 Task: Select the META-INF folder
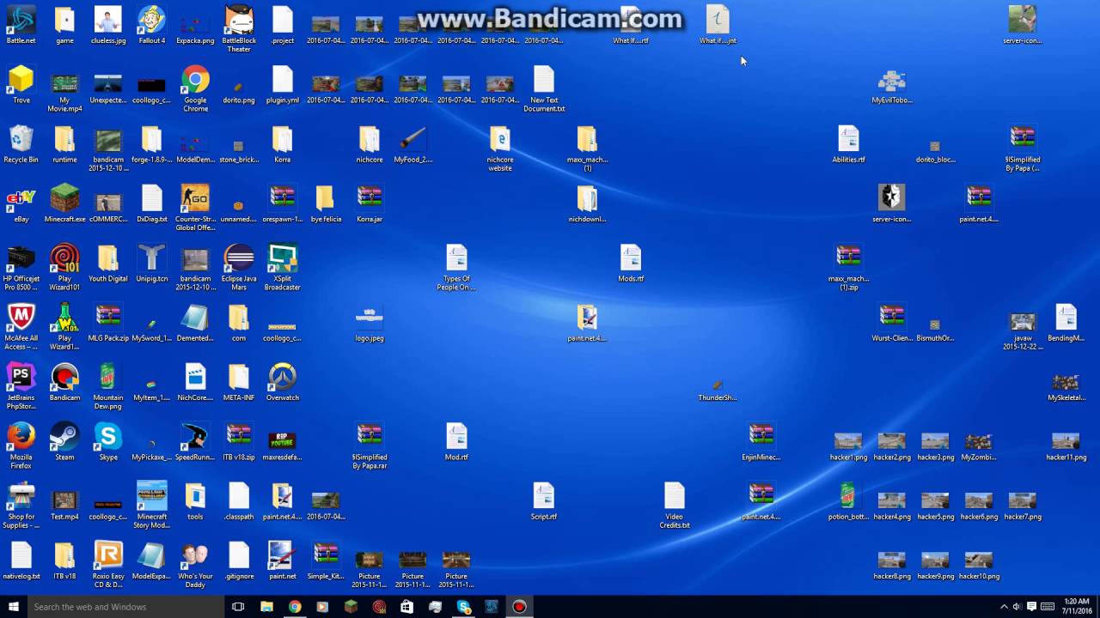[239, 381]
